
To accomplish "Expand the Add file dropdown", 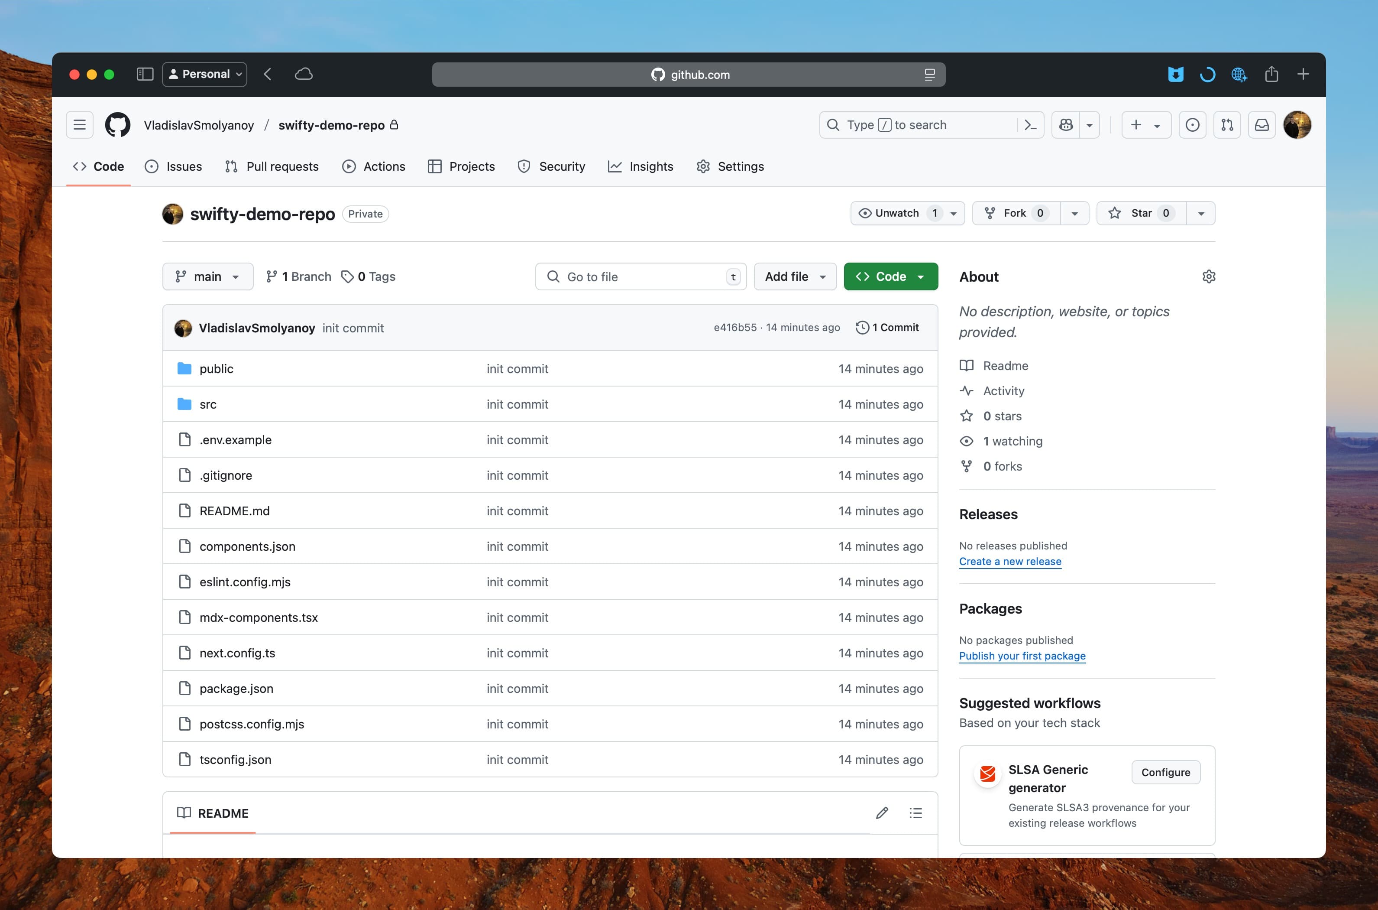I will click(795, 276).
